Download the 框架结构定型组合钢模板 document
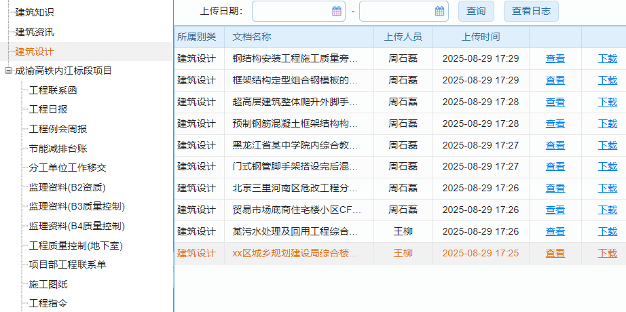Image resolution: width=626 pixels, height=312 pixels. coord(607,81)
